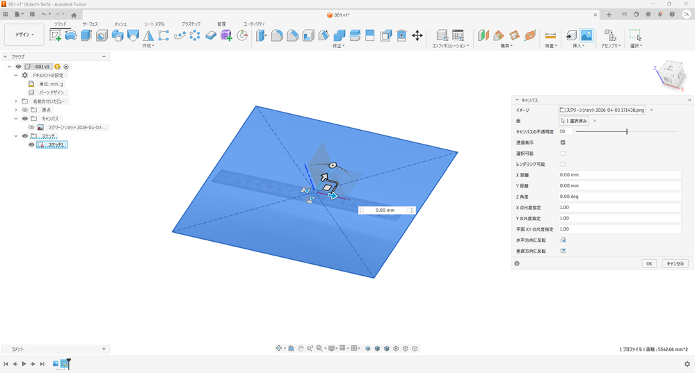This screenshot has height=373, width=695.
Task: Open the 検査 dropdown menu
Action: tap(551, 46)
